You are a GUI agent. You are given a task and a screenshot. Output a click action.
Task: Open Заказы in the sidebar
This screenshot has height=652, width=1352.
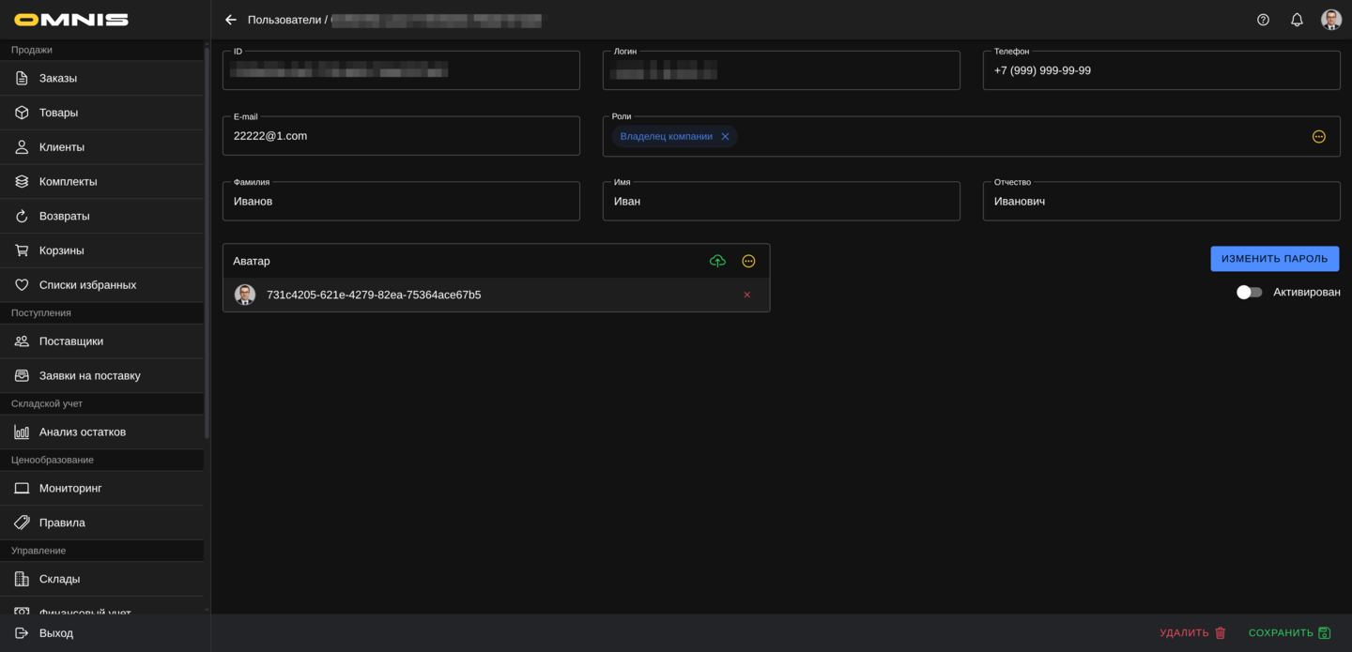click(x=58, y=78)
